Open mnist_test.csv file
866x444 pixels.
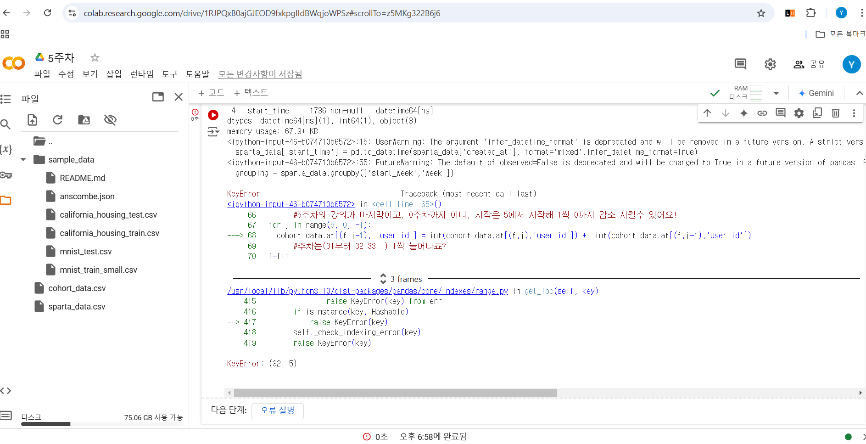[85, 252]
